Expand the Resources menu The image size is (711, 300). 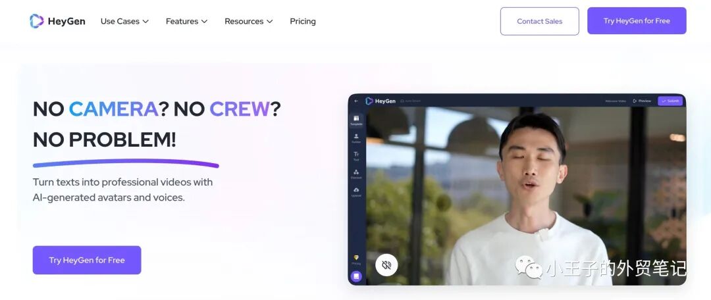(248, 21)
